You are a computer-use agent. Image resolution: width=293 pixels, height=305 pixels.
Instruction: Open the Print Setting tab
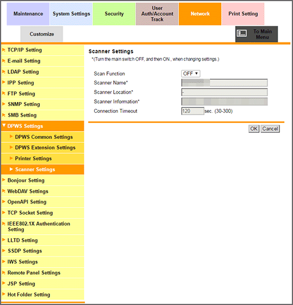243,14
